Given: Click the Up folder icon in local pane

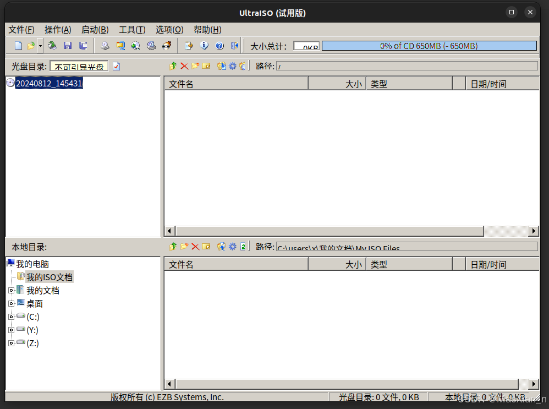Looking at the screenshot, I should point(173,247).
